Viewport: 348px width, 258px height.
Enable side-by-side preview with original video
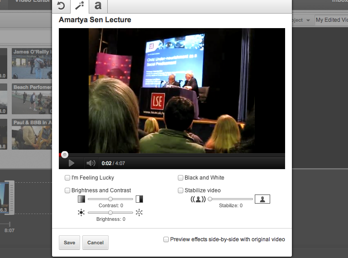[x=166, y=239]
